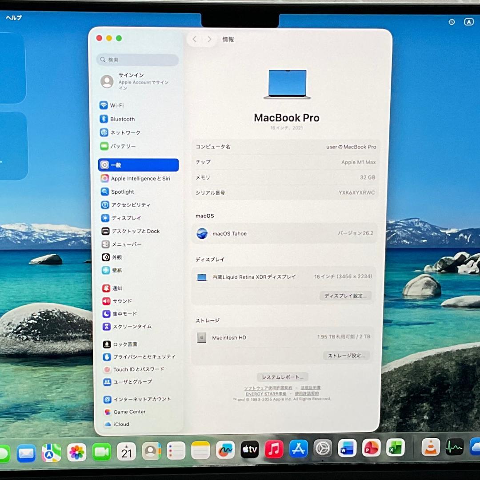The height and width of the screenshot is (480, 480).
Task: Open Contacts from the Dock
Action: [x=151, y=451]
